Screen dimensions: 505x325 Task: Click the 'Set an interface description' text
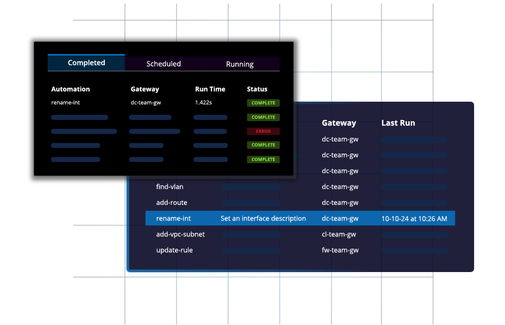pos(263,219)
